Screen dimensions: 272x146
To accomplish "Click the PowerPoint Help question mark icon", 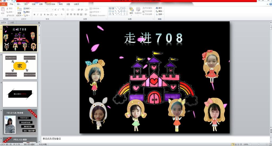I will pyautogui.click(x=267, y=4).
